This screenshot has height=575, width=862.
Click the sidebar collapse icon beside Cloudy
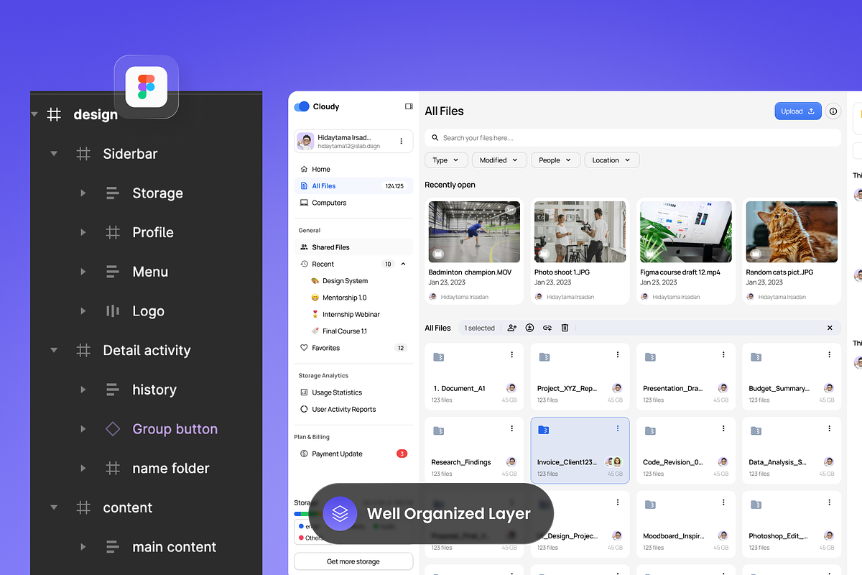pyautogui.click(x=409, y=106)
